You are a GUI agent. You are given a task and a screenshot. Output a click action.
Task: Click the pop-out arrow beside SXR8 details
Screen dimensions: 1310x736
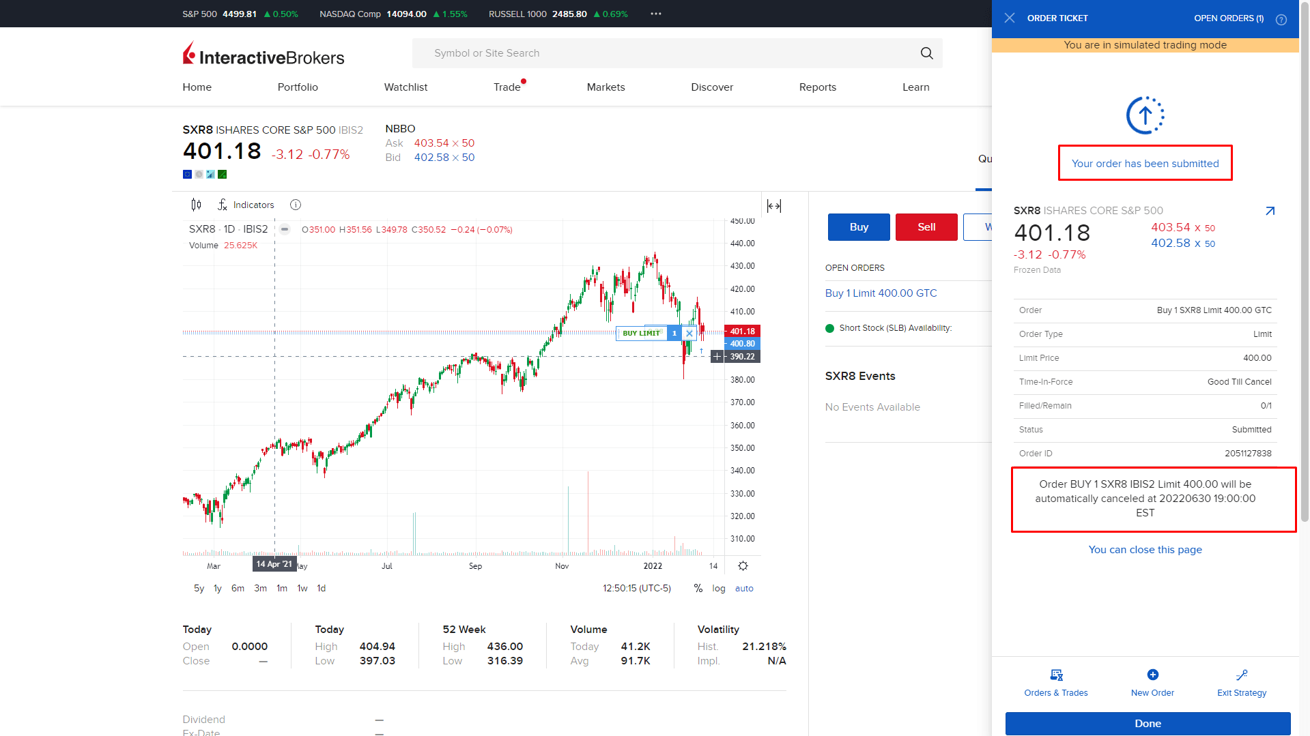(1270, 211)
